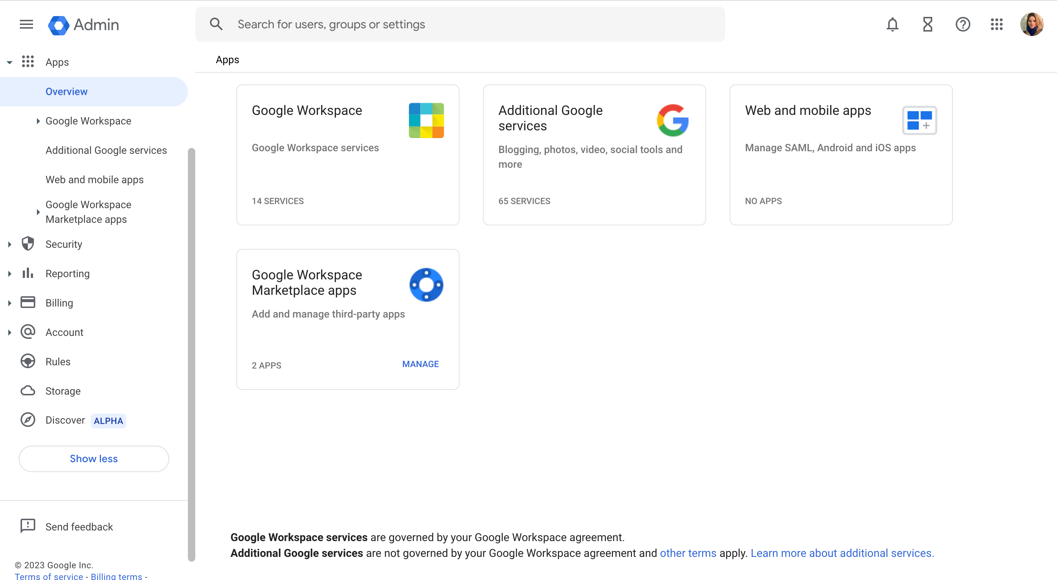Open the Google apps launcher grid

click(997, 24)
